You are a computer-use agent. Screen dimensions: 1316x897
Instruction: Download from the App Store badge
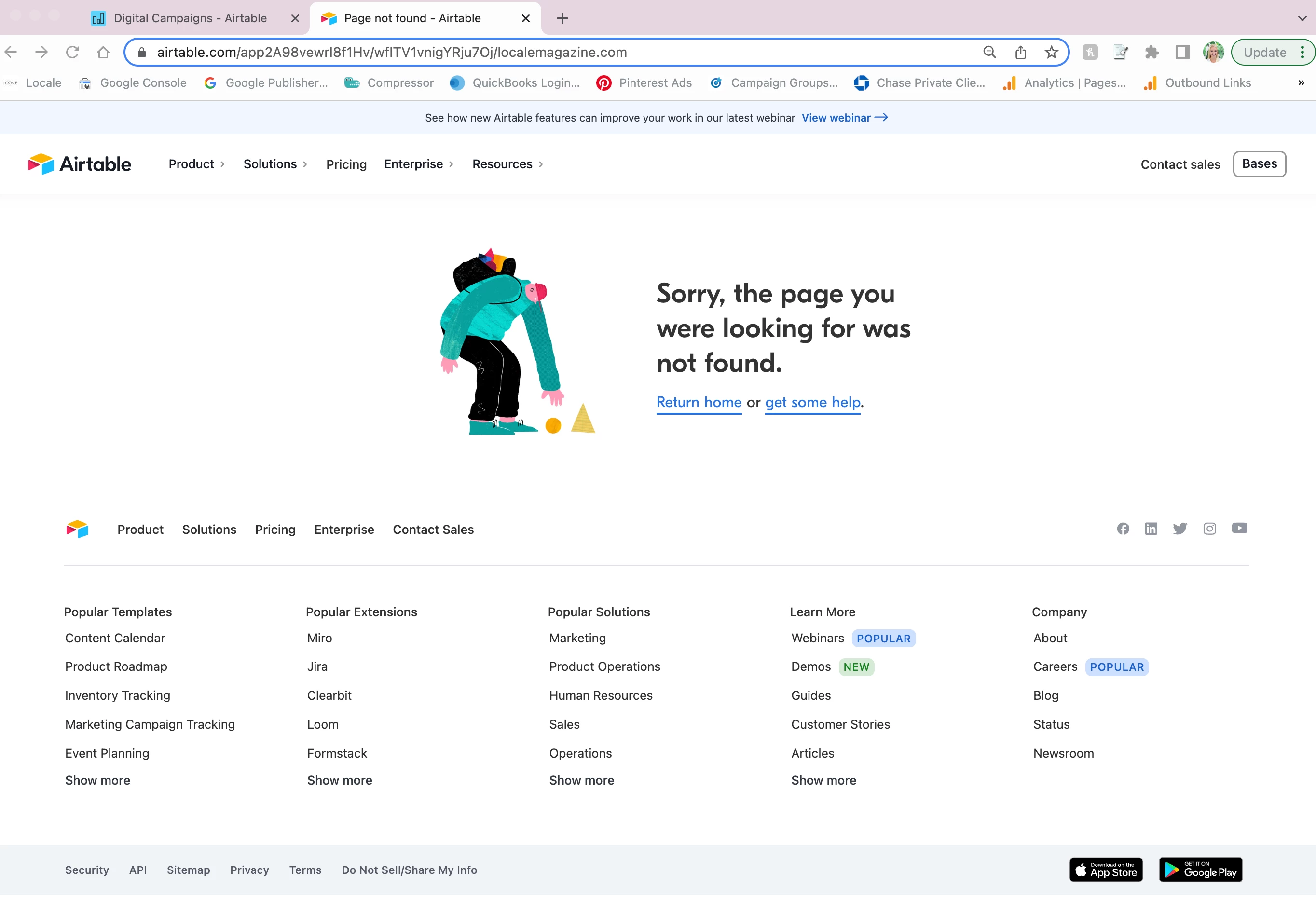click(x=1105, y=870)
